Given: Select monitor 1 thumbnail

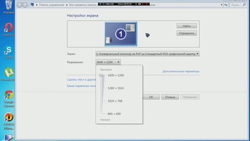Looking at the screenshot, I should [x=121, y=34].
